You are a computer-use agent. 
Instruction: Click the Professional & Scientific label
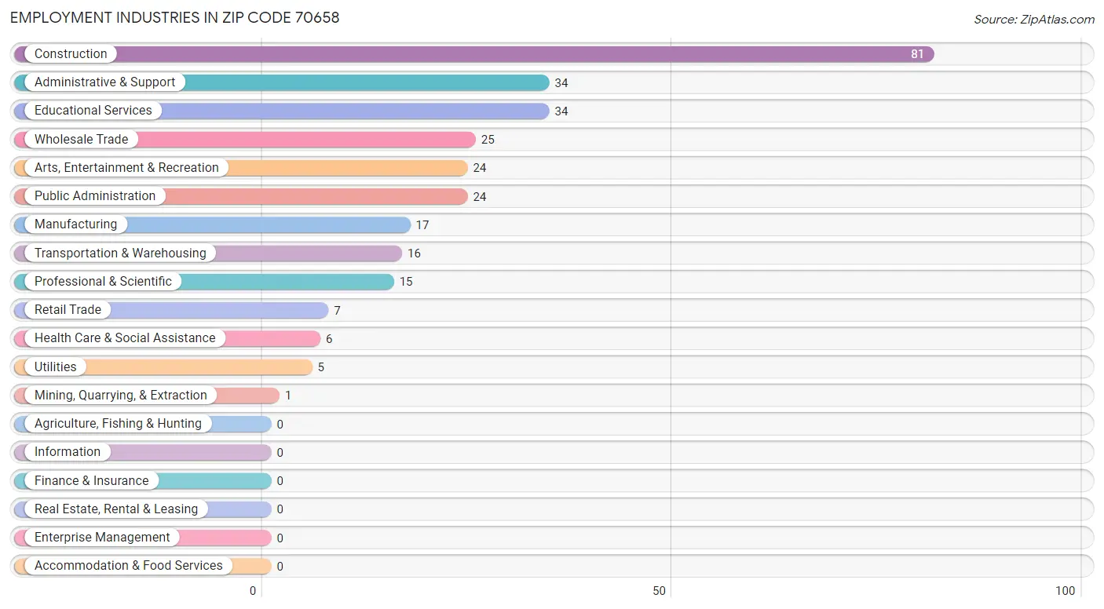click(x=103, y=282)
